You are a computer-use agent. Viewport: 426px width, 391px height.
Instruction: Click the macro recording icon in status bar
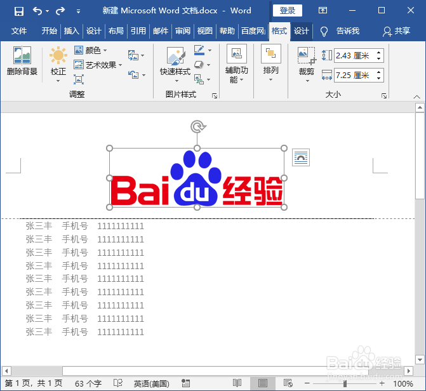185,383
